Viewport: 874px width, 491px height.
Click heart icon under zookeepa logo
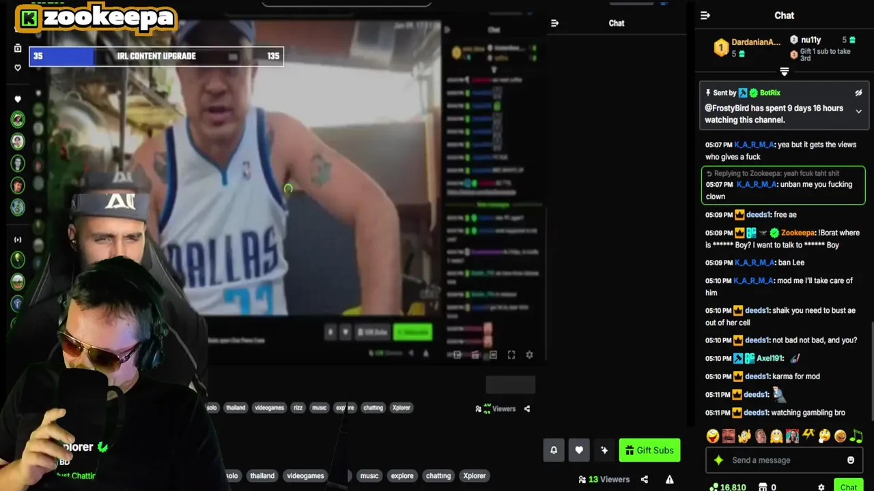coord(18,68)
